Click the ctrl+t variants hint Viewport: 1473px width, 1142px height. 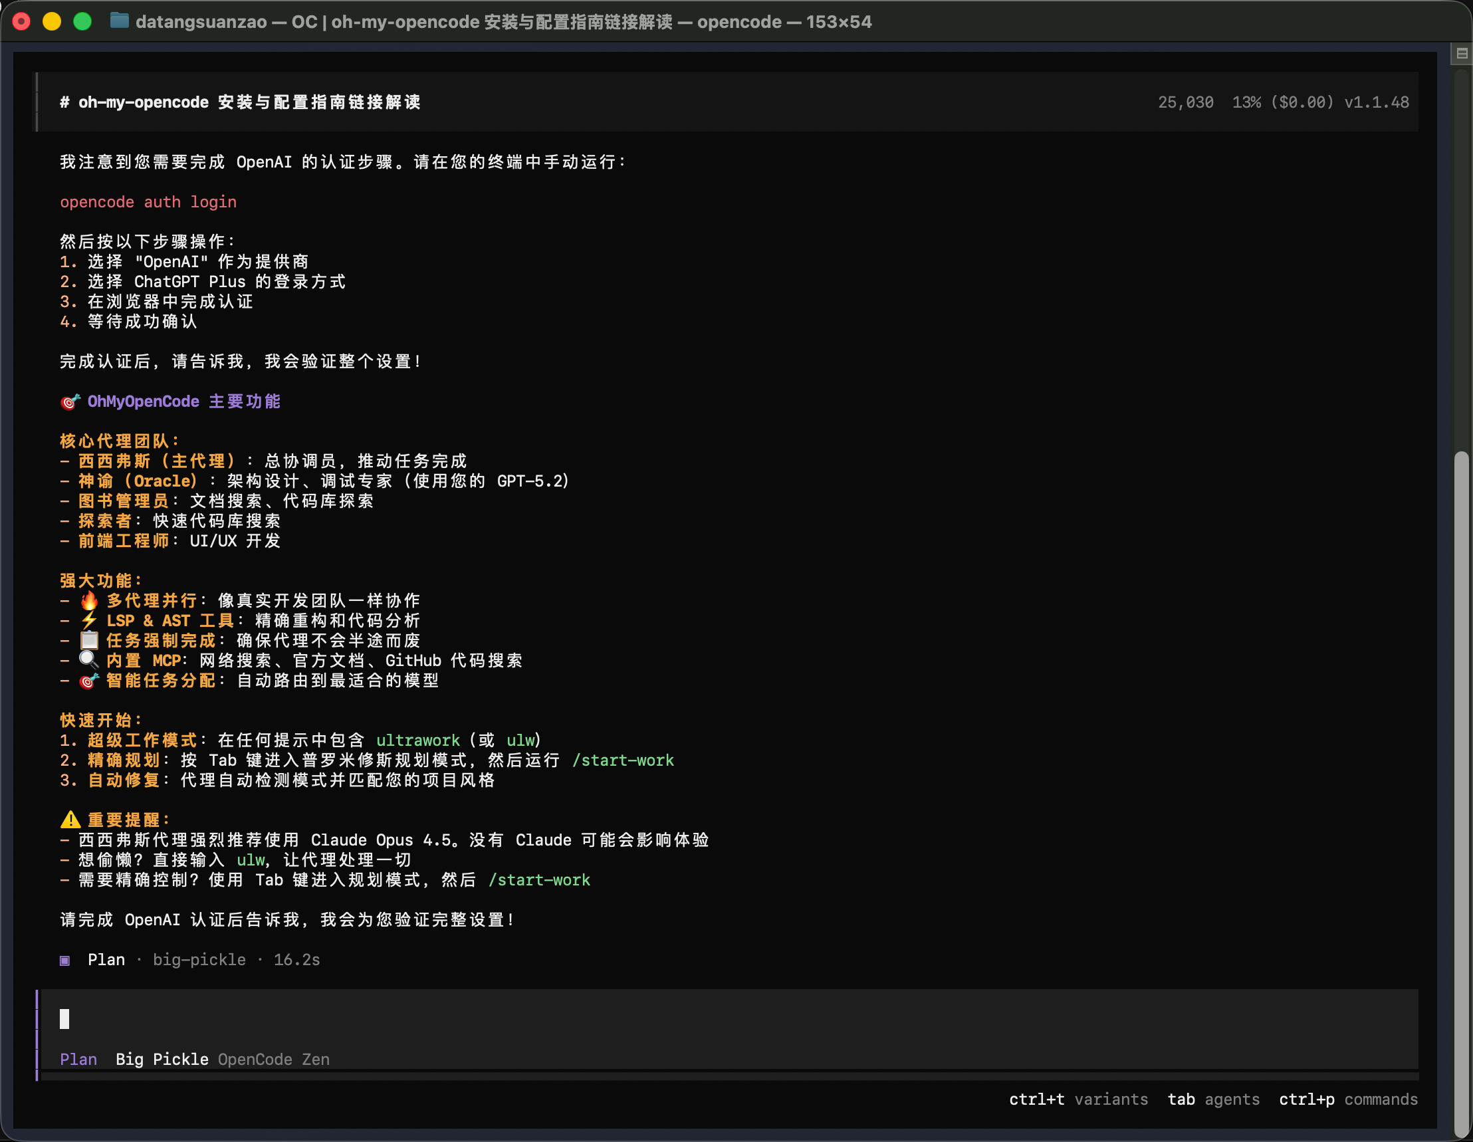tap(1077, 1099)
